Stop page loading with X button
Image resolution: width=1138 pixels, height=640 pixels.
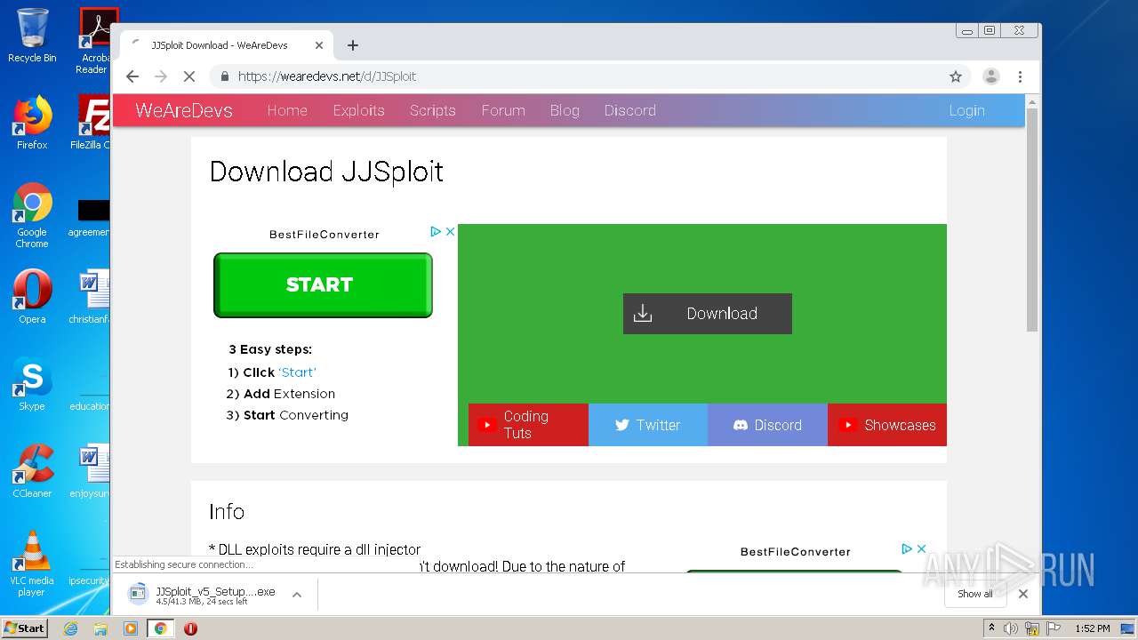click(189, 76)
